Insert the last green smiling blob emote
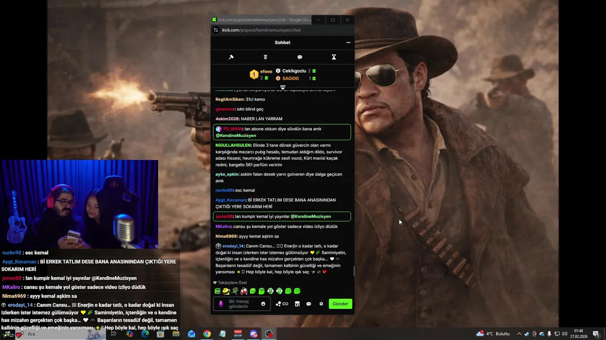The height and width of the screenshot is (340, 606). coord(297,291)
